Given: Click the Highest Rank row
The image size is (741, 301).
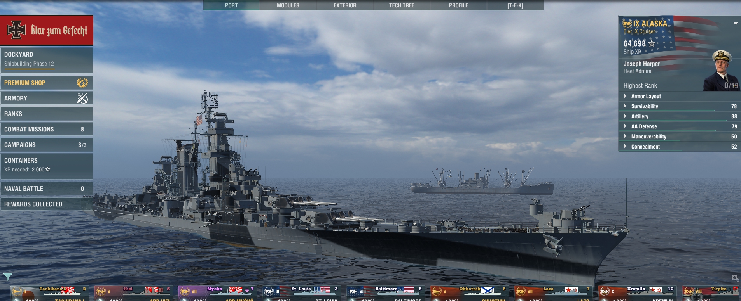Looking at the screenshot, I should click(680, 85).
